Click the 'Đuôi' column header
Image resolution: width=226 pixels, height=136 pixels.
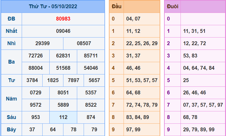point(173,6)
